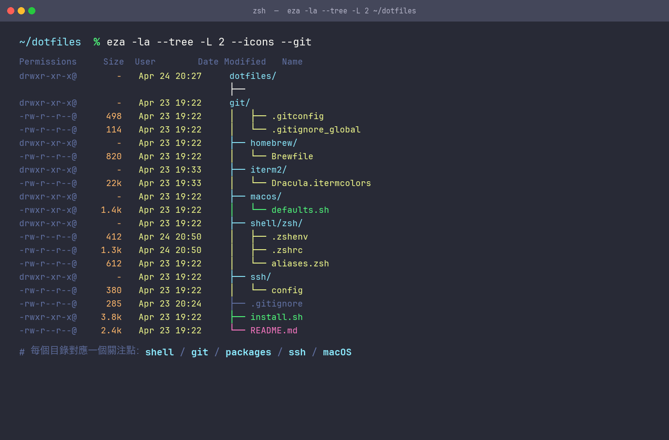
Task: Click the install.sh script entry
Action: (x=276, y=317)
